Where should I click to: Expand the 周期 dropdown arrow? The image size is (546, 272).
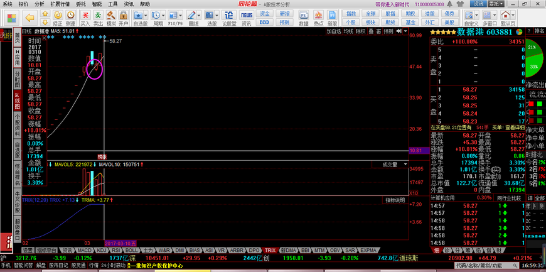point(163,15)
